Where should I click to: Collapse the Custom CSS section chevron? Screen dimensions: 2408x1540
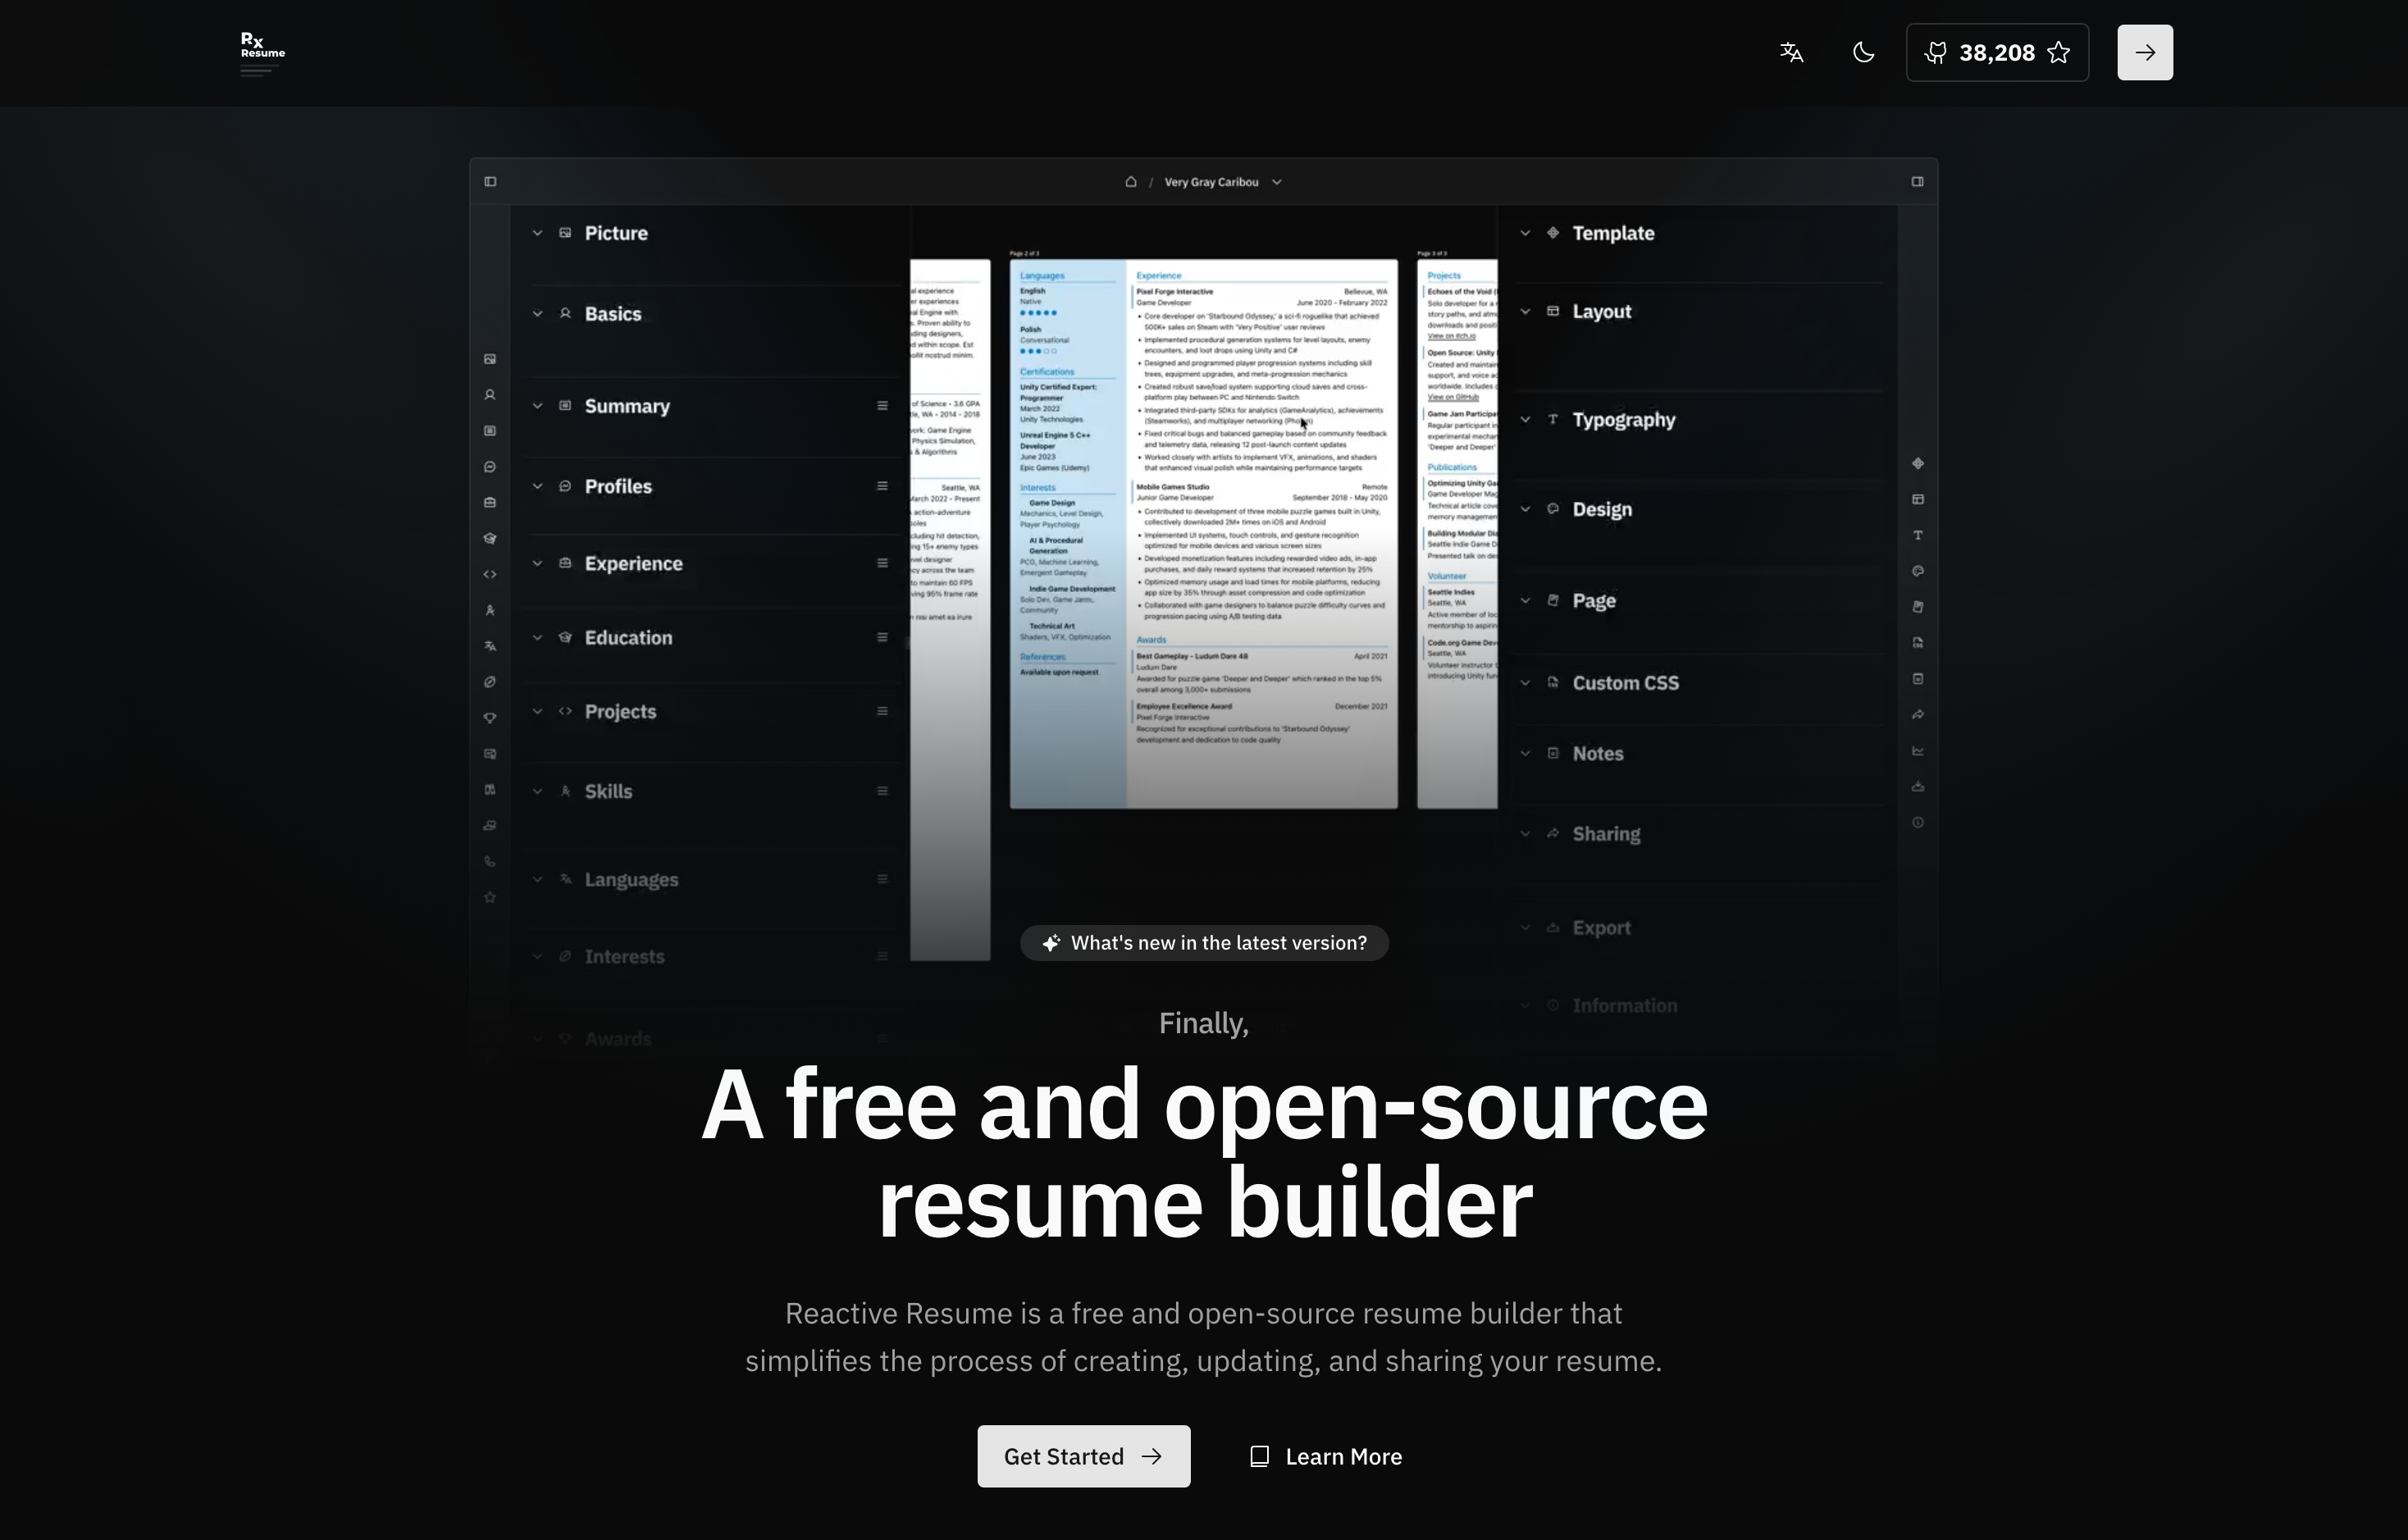tap(1525, 683)
